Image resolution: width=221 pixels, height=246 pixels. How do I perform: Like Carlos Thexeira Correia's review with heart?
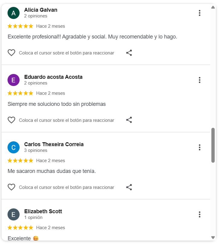[x=11, y=187]
